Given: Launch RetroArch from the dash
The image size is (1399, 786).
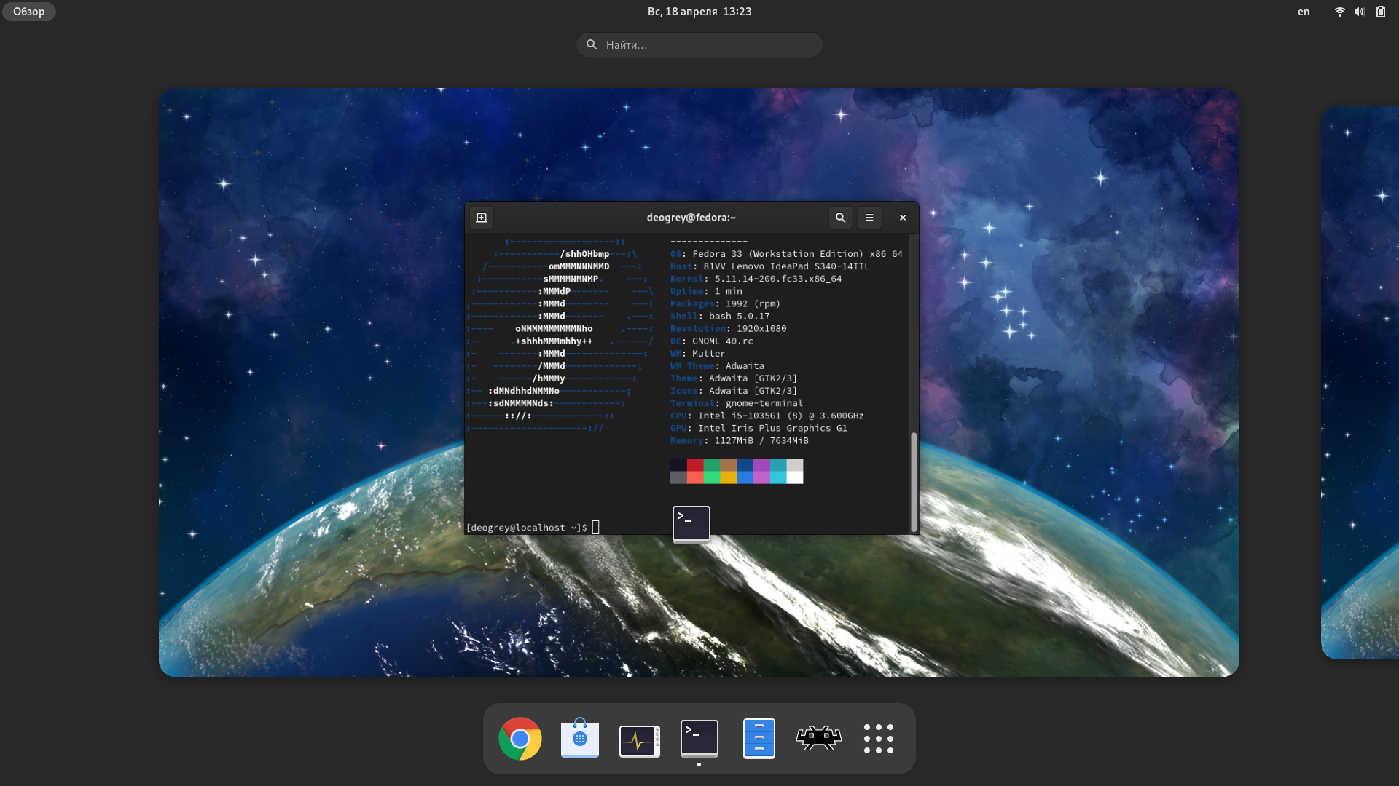Looking at the screenshot, I should click(819, 739).
